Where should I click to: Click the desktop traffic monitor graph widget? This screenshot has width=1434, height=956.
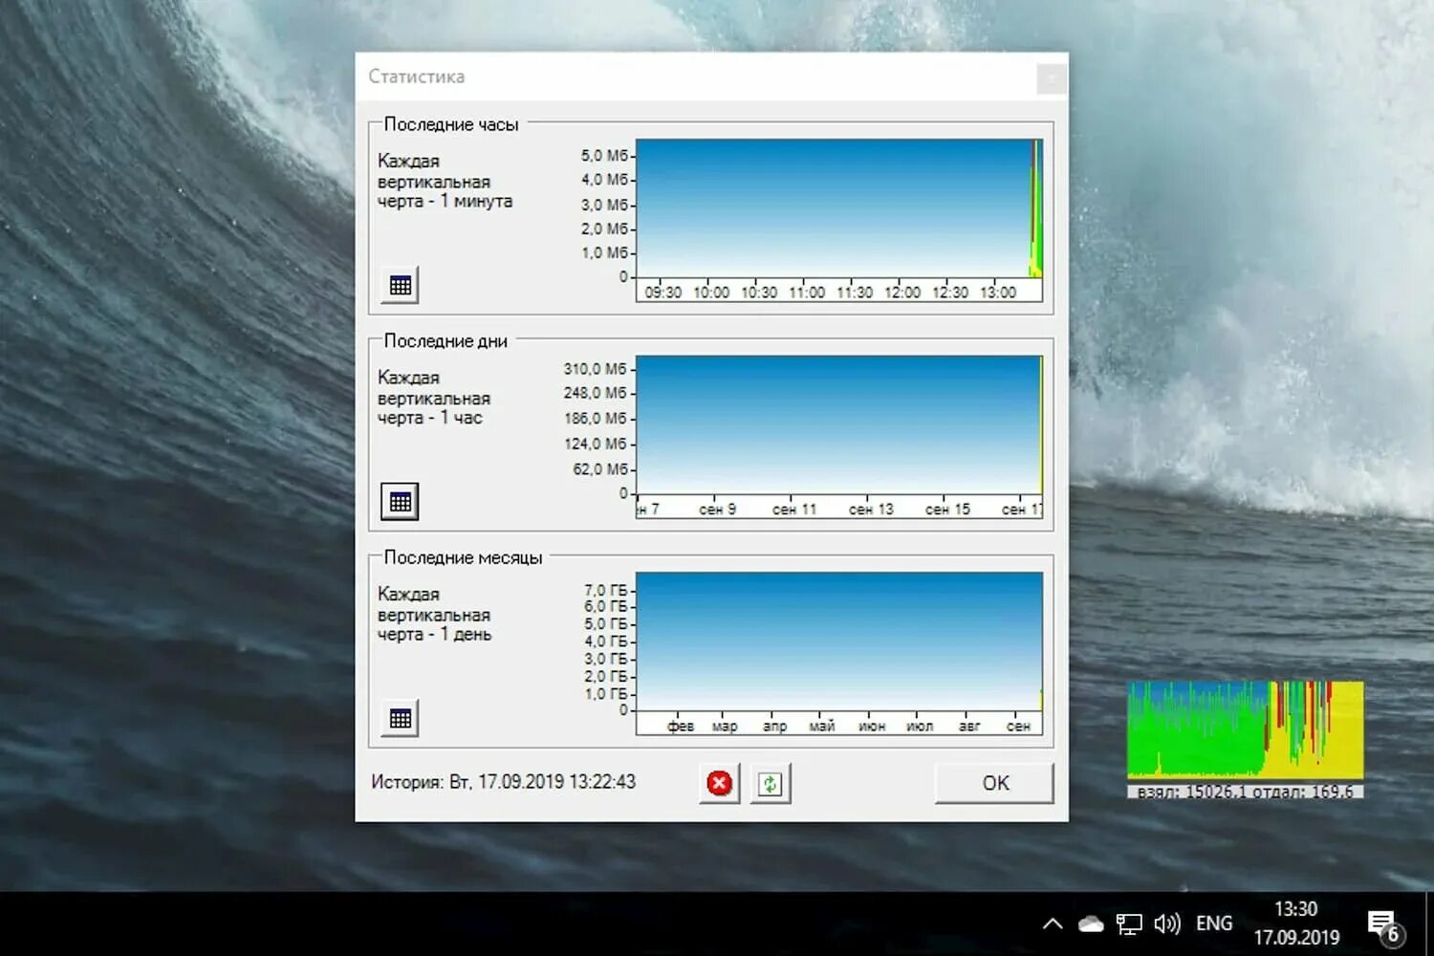pos(1245,730)
